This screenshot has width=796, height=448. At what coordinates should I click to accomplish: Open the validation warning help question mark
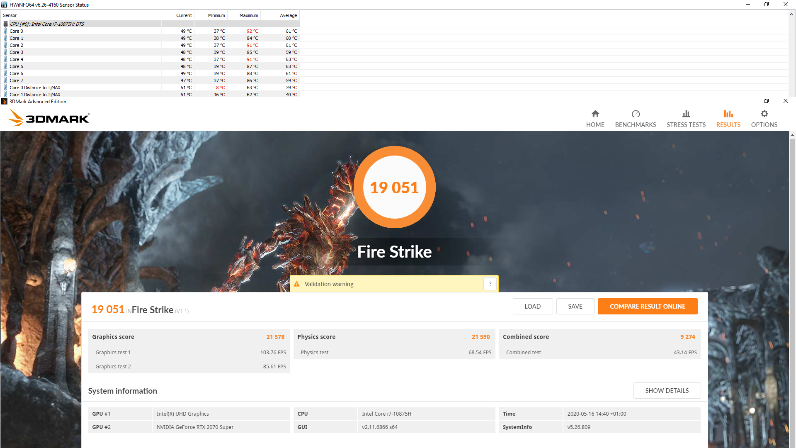pos(490,284)
